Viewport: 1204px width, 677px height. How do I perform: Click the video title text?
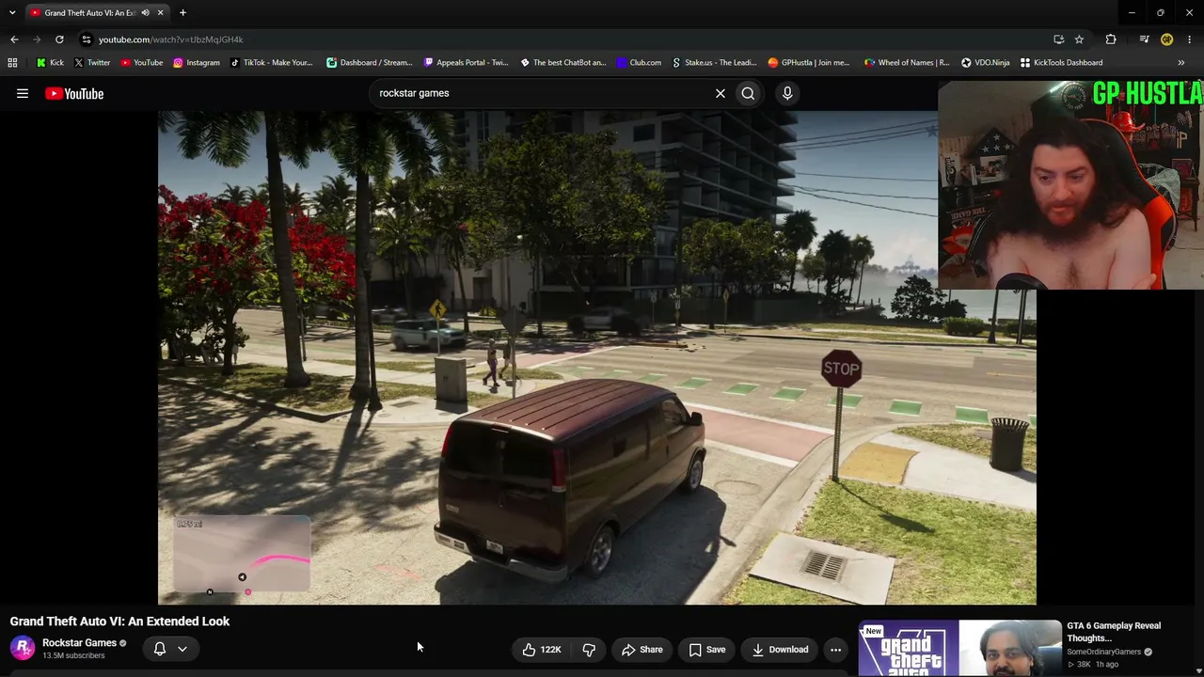point(119,622)
